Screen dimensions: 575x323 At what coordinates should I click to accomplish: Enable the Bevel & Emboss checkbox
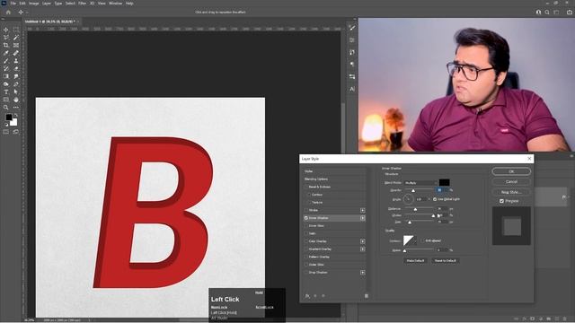point(305,187)
